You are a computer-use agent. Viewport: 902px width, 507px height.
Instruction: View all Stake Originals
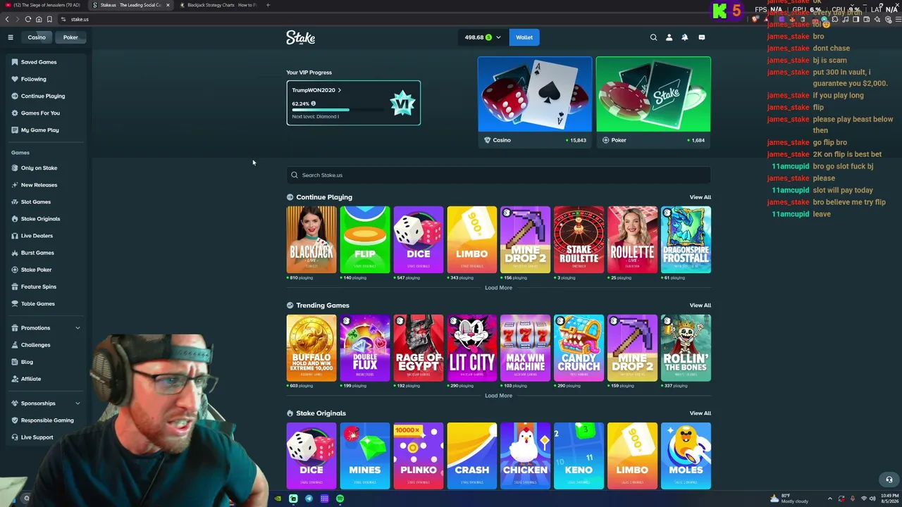coord(700,413)
